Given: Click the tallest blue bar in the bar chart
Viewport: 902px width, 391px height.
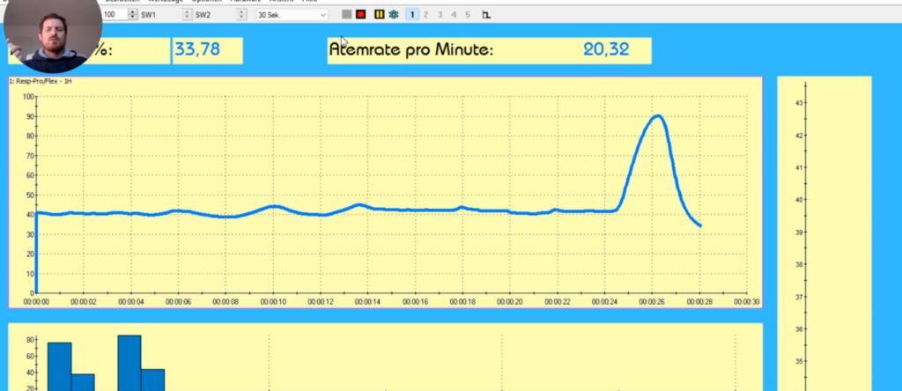Looking at the screenshot, I should coord(129,363).
